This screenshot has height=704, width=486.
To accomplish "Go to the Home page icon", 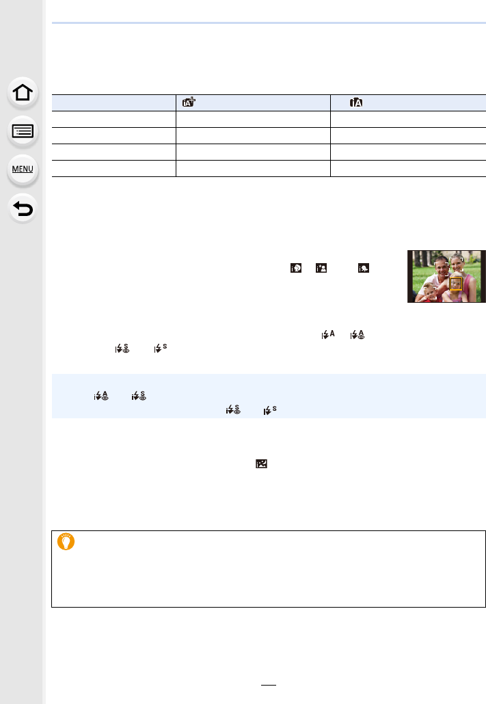I will [x=23, y=93].
